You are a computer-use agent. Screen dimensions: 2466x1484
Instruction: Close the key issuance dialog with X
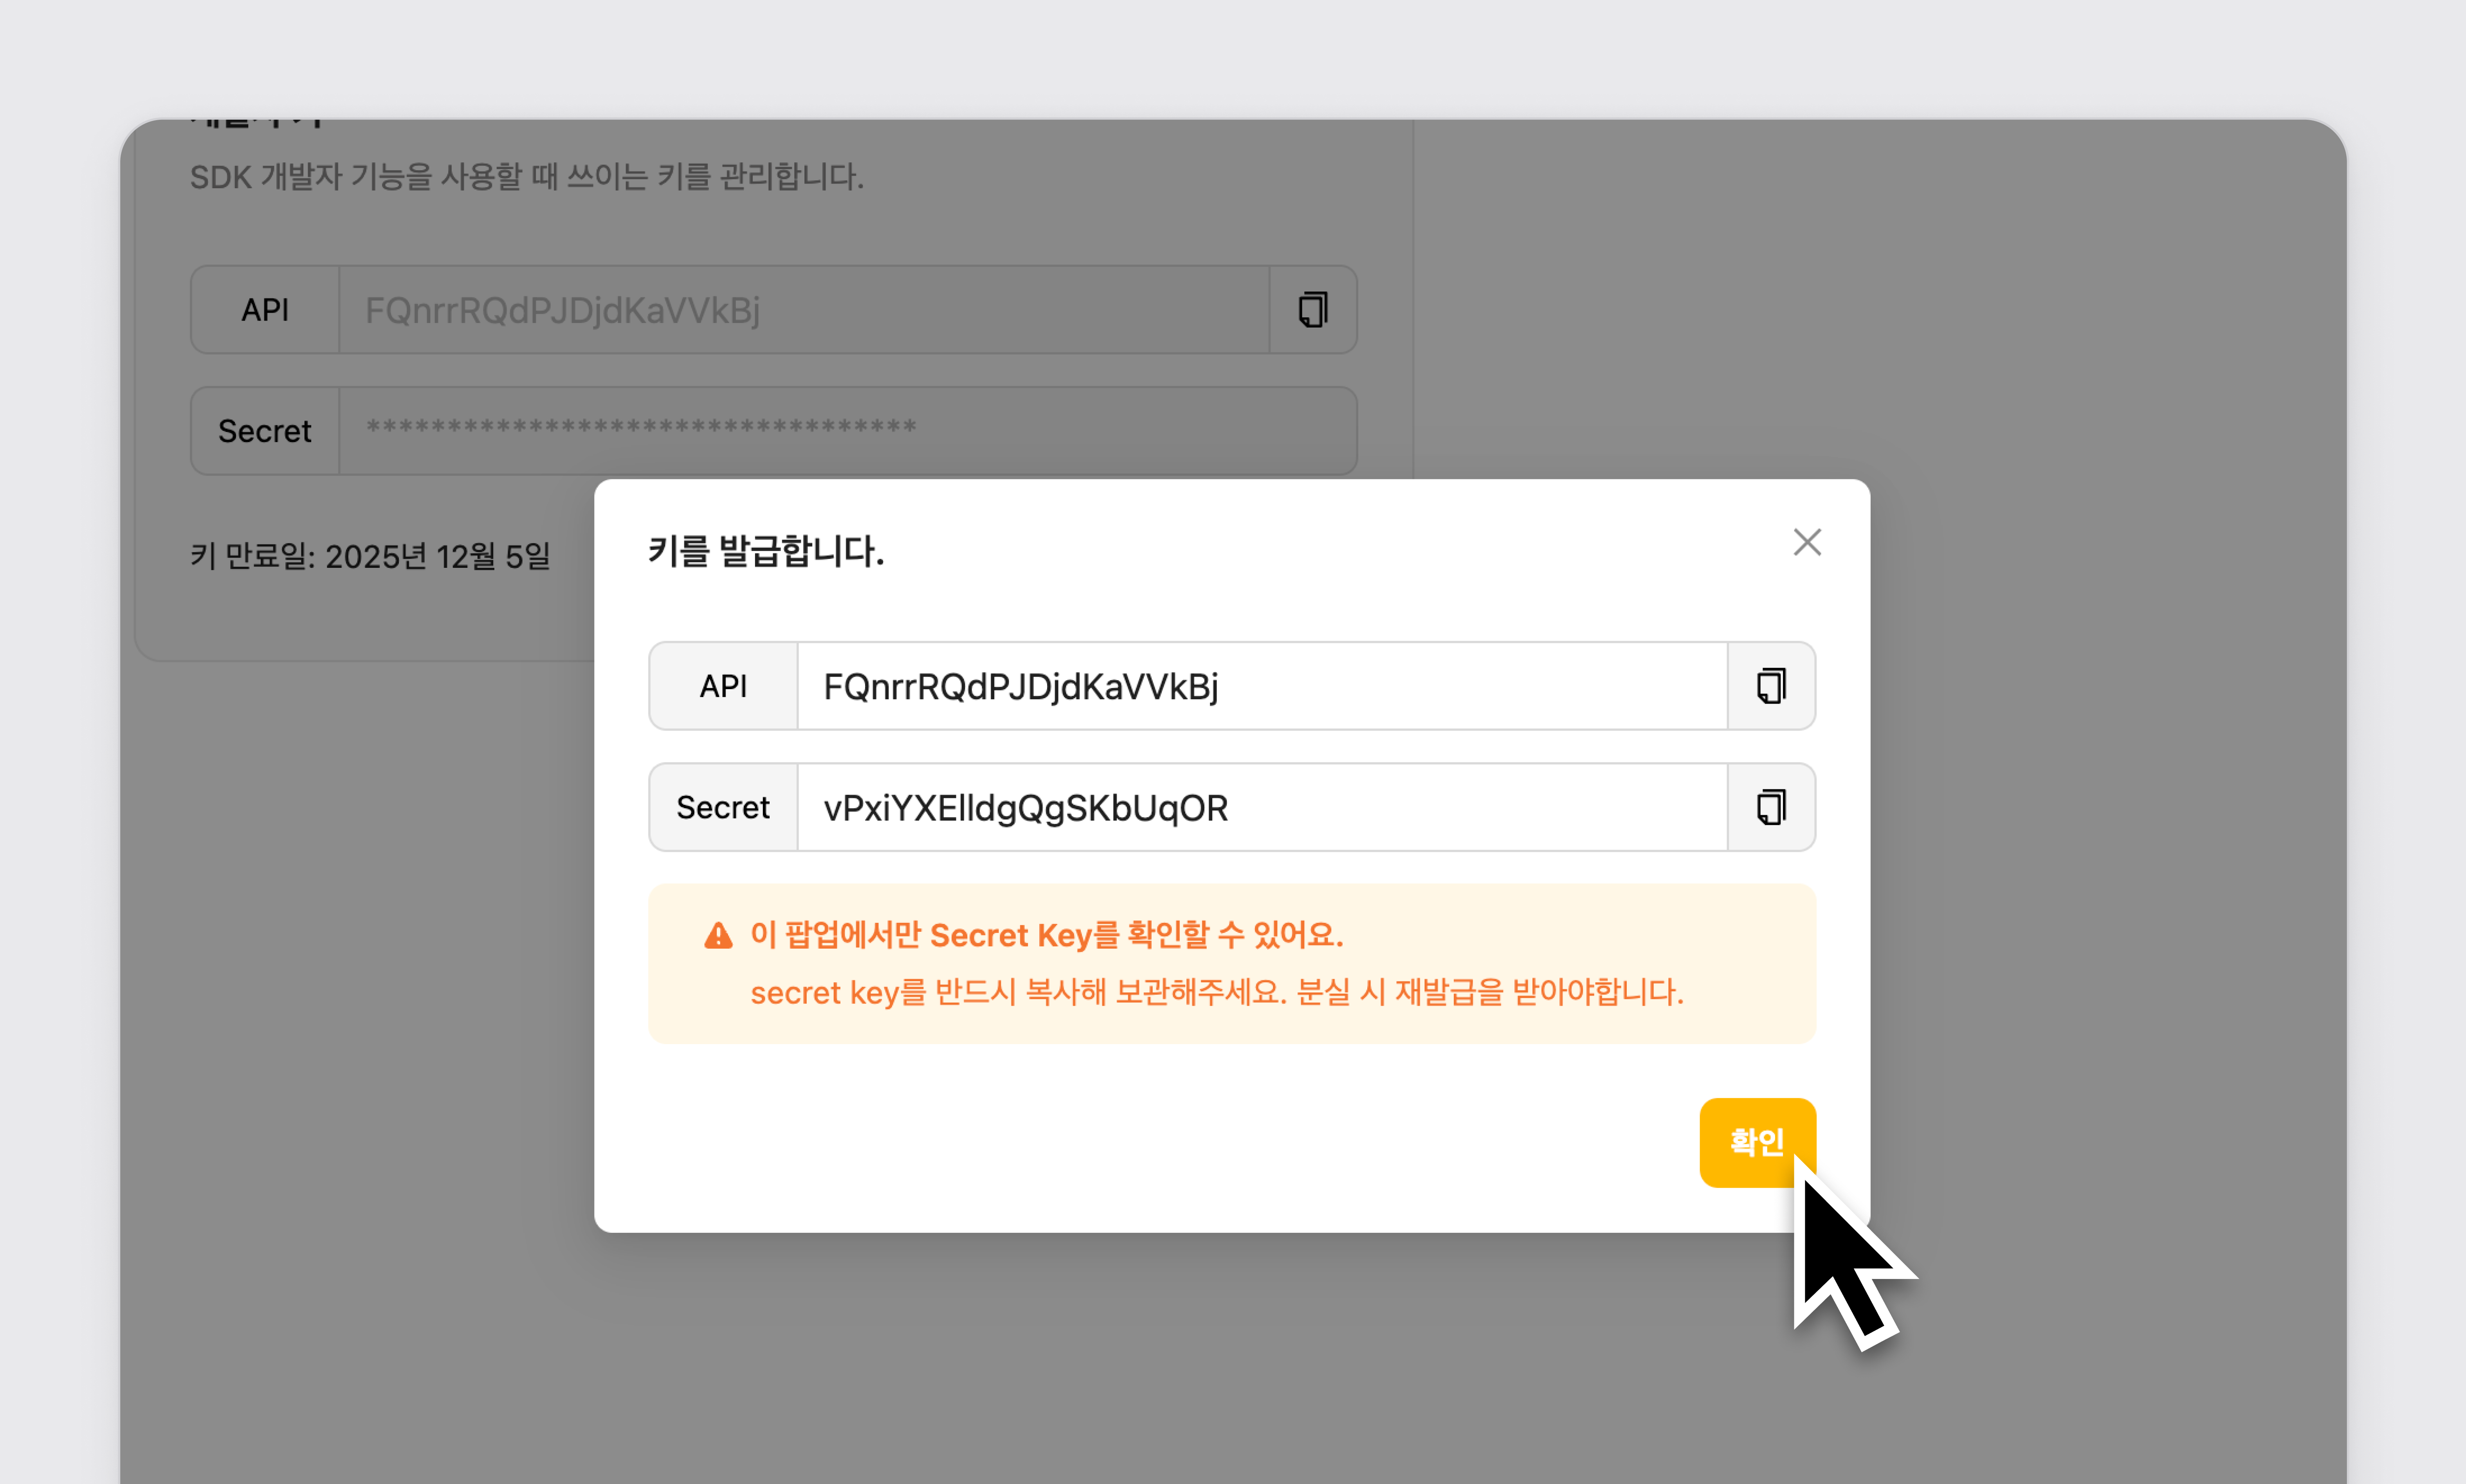(1806, 542)
